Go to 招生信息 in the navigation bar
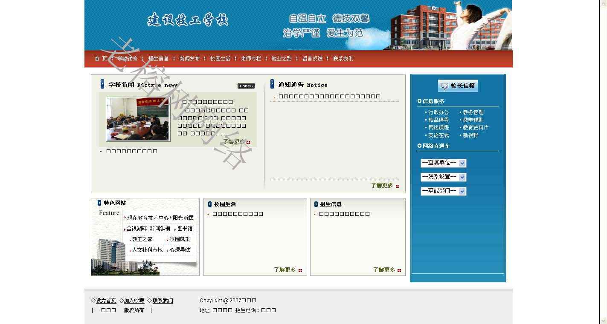 click(x=158, y=59)
